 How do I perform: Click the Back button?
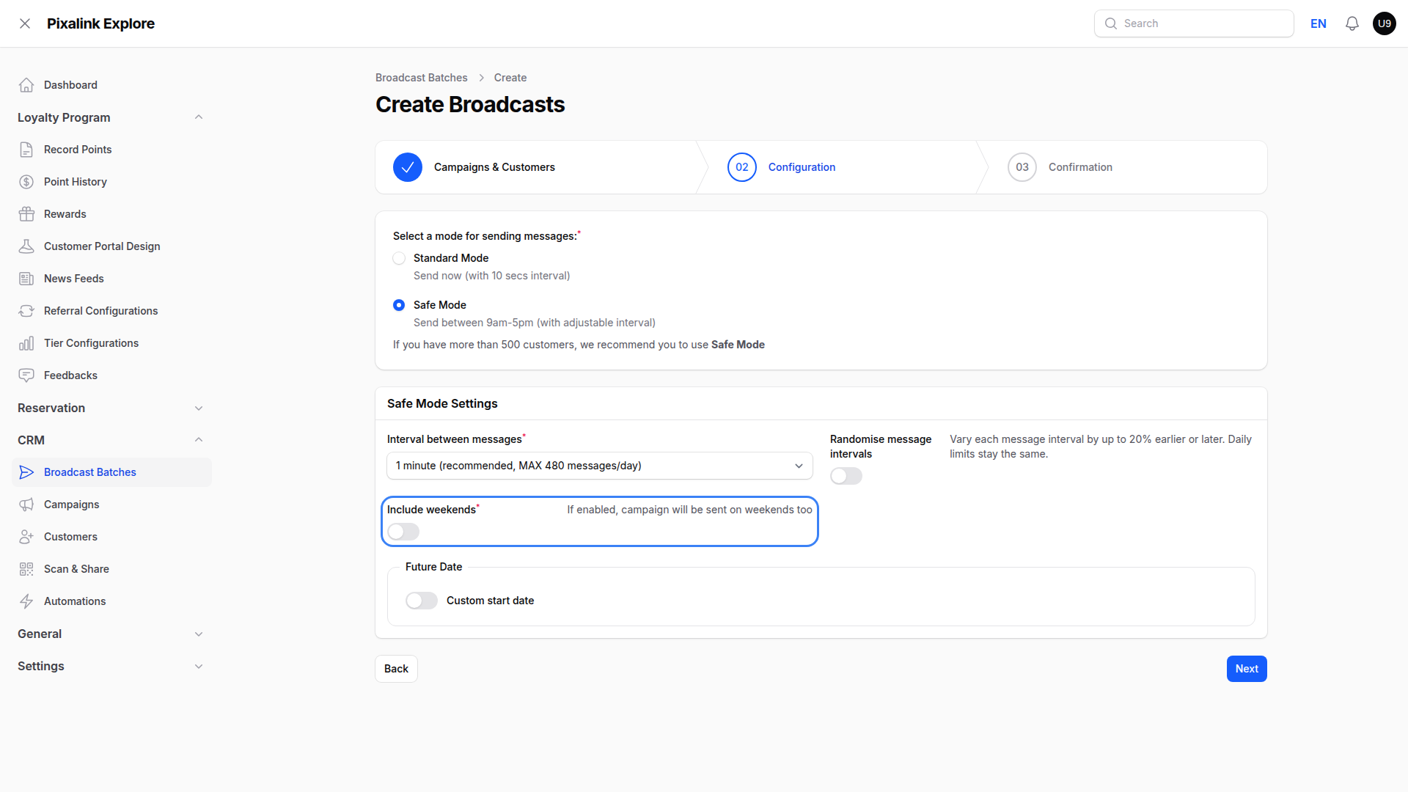point(396,669)
